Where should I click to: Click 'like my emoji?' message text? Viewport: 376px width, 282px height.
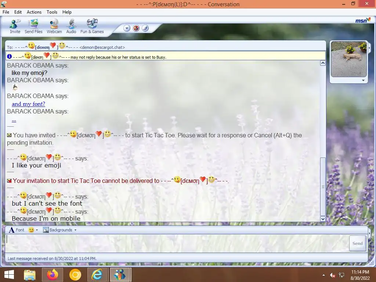pyautogui.click(x=29, y=73)
